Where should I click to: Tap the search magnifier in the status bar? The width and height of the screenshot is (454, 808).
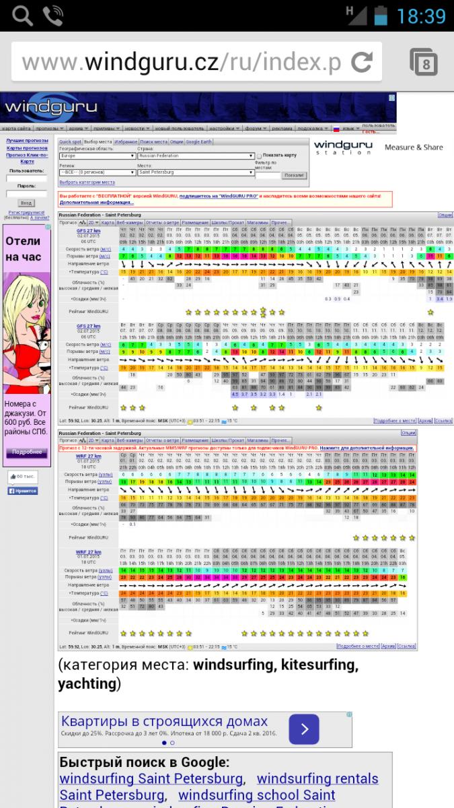tap(22, 15)
